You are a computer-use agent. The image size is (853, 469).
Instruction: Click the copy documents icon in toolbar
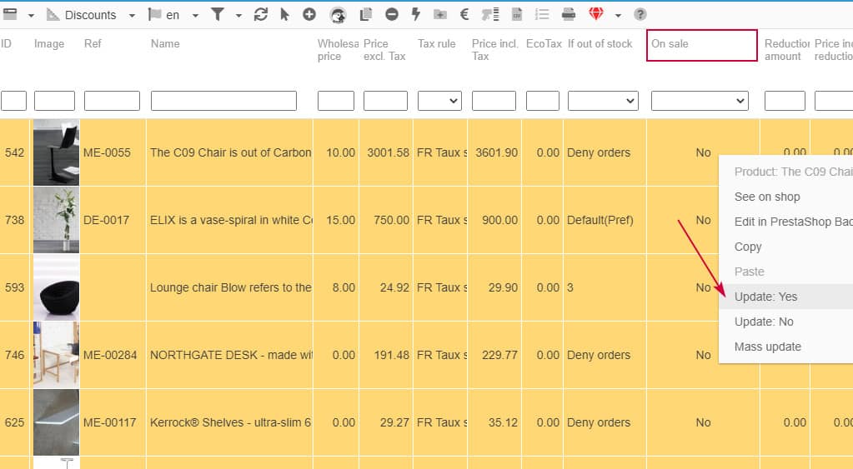pyautogui.click(x=365, y=15)
